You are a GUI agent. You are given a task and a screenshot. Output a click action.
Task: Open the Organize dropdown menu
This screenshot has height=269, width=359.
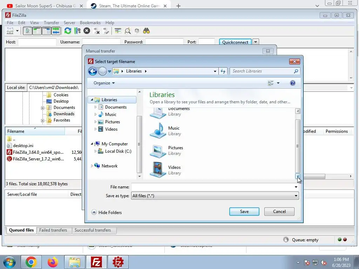104,83
